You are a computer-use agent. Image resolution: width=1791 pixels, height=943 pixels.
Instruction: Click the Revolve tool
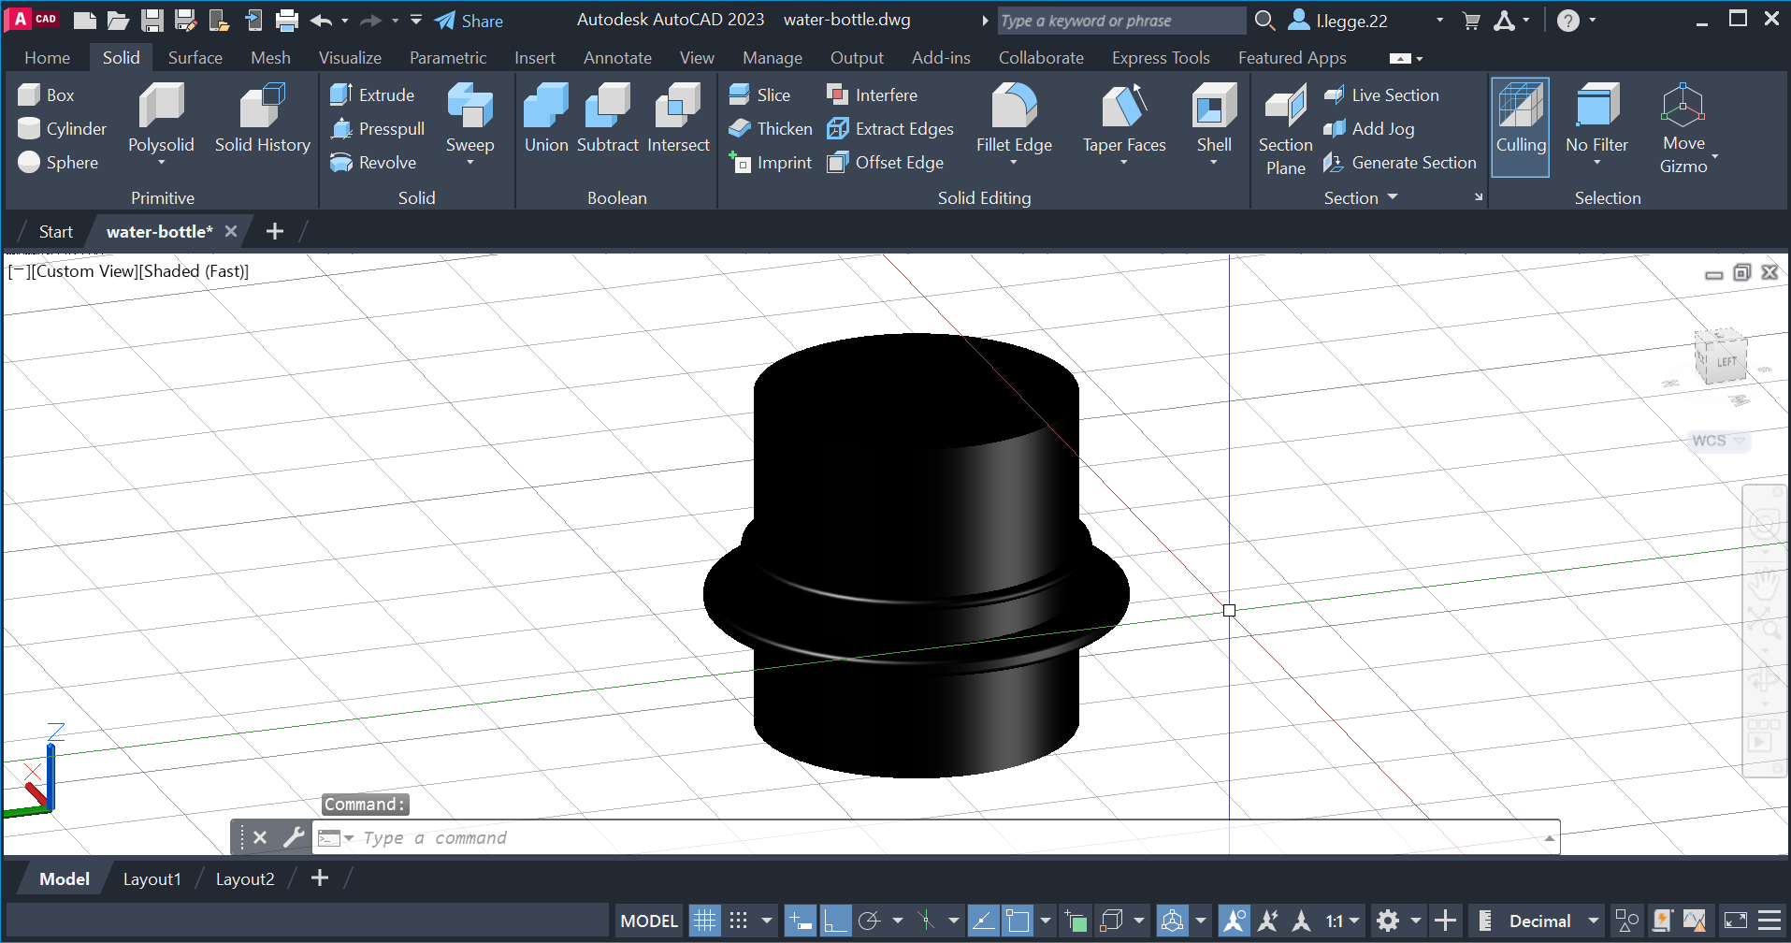(373, 162)
